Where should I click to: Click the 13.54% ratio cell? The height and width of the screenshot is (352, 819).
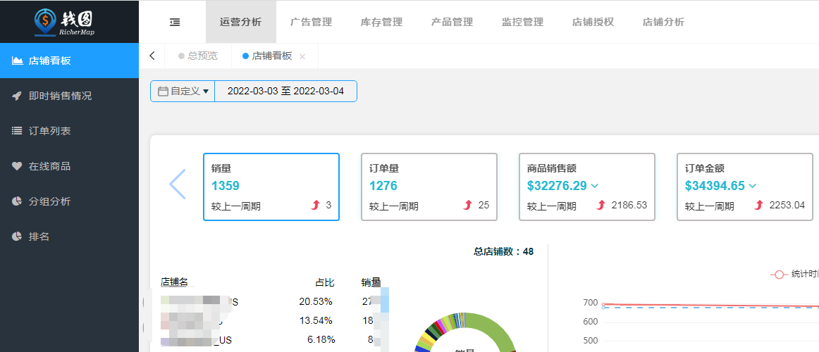(316, 320)
